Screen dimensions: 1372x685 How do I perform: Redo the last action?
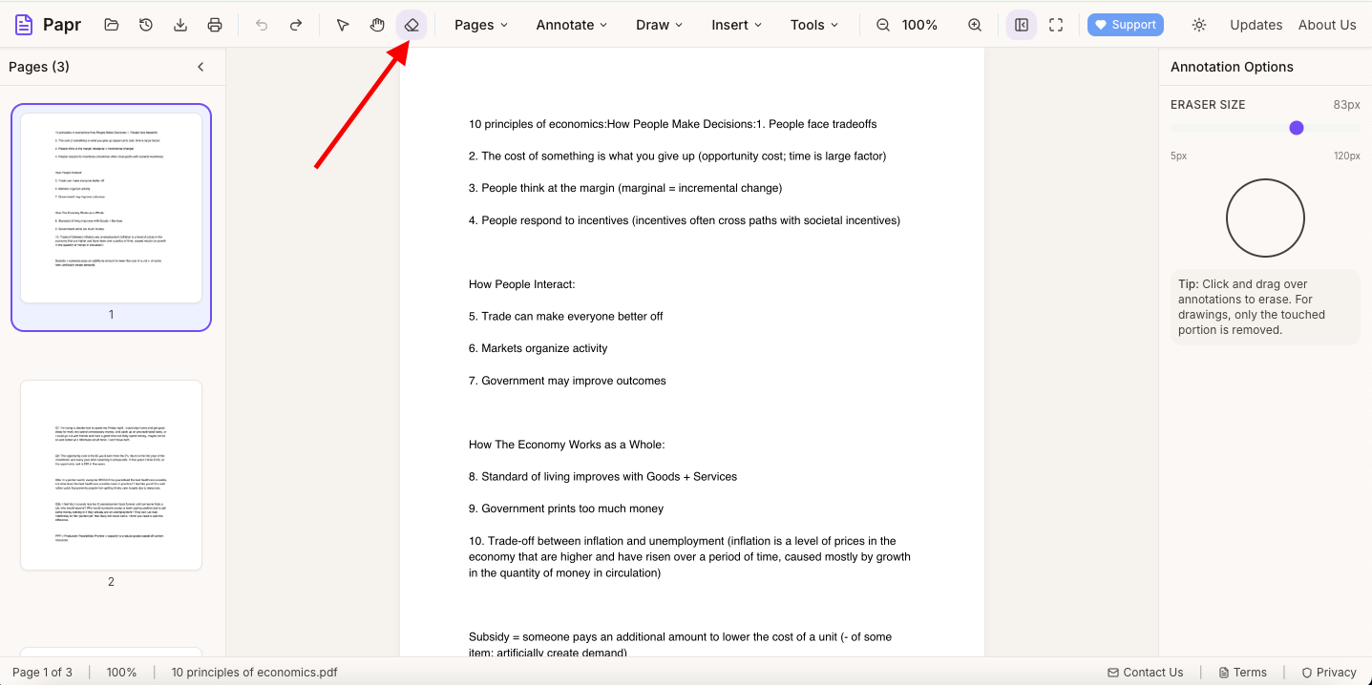[x=296, y=25]
